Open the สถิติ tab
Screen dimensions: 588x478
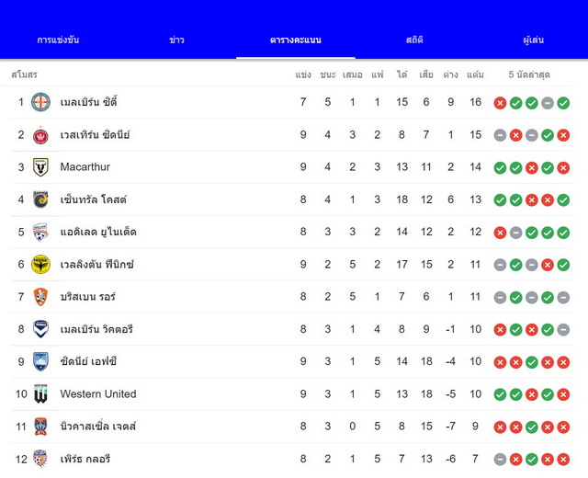(x=414, y=40)
